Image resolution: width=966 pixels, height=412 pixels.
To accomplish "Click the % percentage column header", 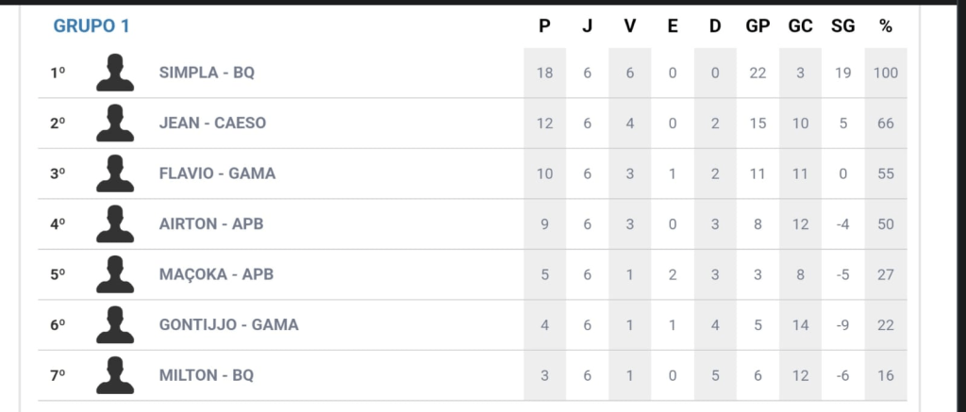I will 885,26.
